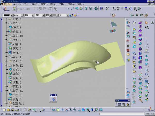Viewport: 155px width, 116px height.
Task: Open the 工具 (Tools) menu
Action: pos(62,4)
